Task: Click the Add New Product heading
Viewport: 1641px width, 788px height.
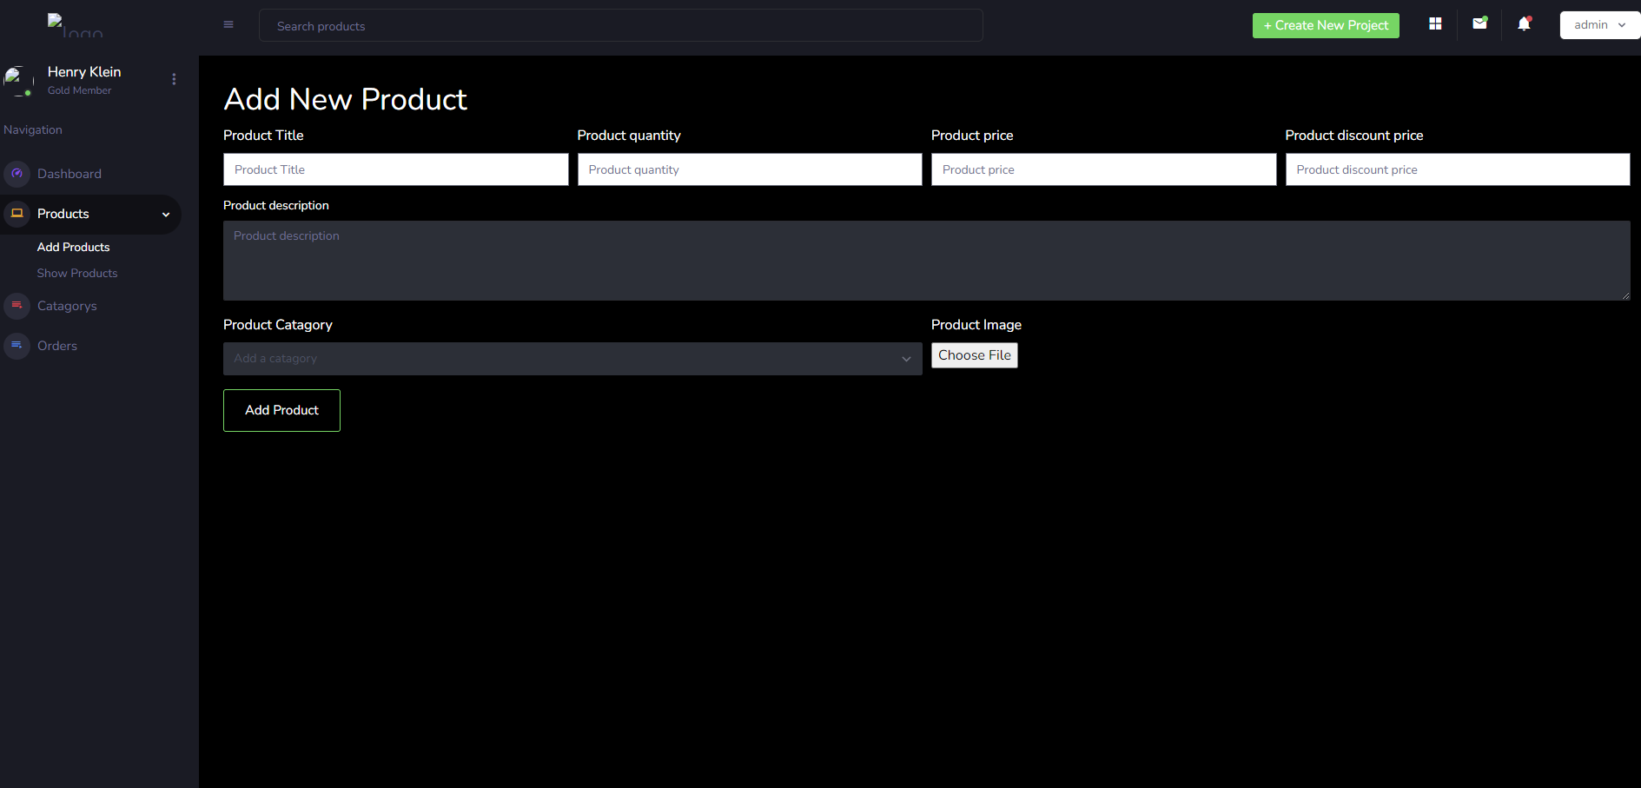Action: (346, 99)
